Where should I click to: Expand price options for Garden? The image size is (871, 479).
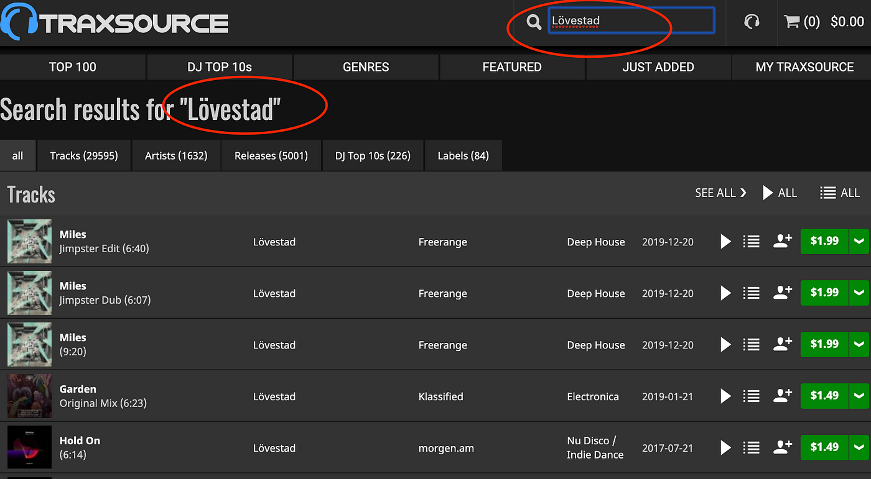point(860,396)
